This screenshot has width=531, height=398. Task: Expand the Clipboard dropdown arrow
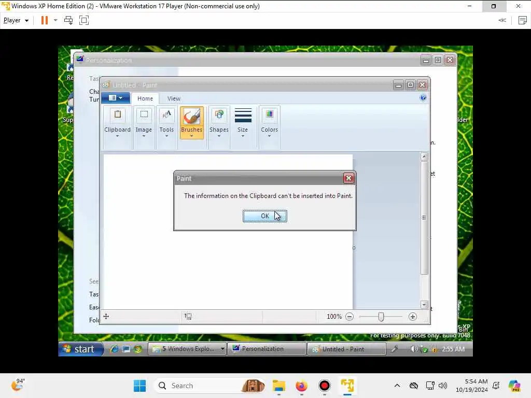tap(118, 136)
